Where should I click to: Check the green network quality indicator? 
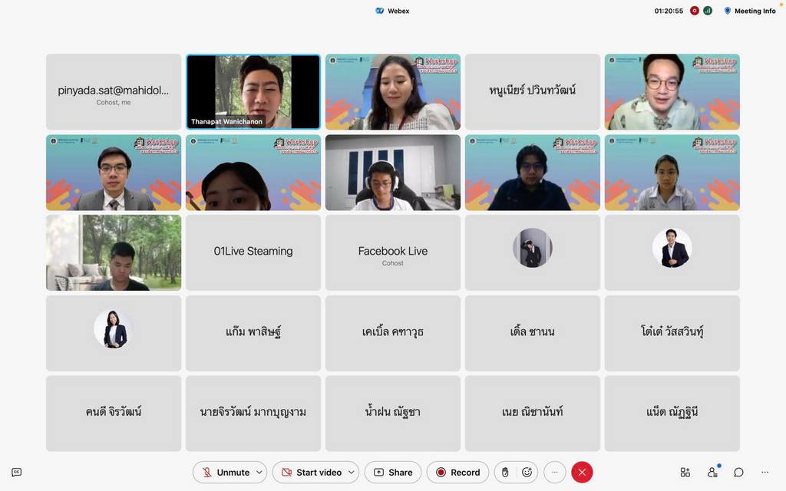pos(708,11)
